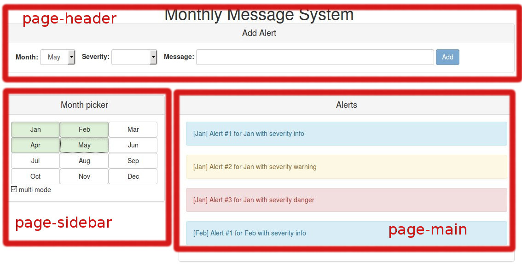Choose Aug in the month grid
Screen dimensions: 522x264
pyautogui.click(x=84, y=161)
